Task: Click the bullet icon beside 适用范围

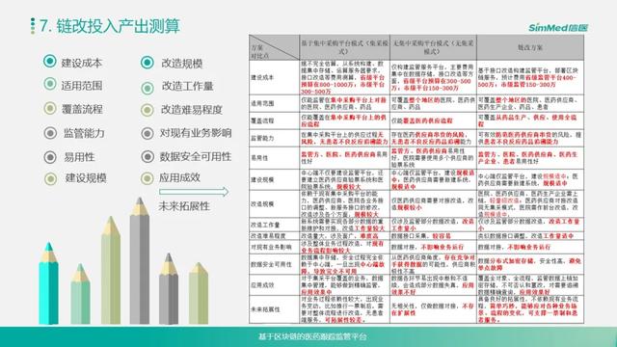Action: click(50, 84)
